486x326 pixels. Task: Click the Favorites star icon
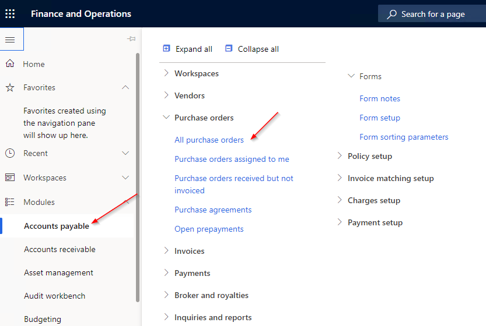(10, 87)
